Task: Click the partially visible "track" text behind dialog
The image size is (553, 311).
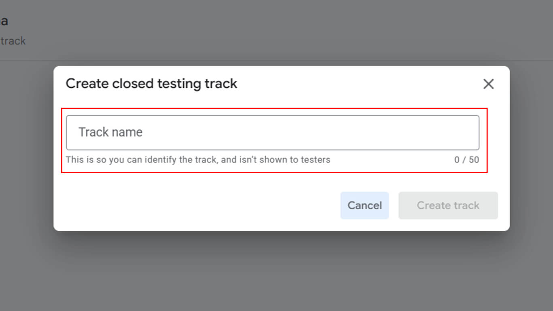Action: 13,41
